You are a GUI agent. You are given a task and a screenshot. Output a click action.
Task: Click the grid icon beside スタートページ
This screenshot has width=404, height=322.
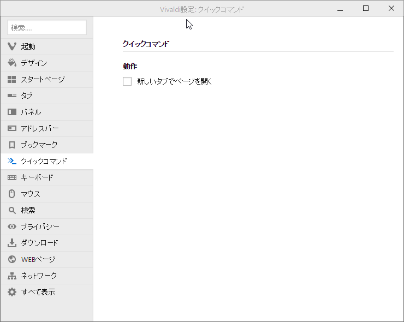pyautogui.click(x=12, y=79)
